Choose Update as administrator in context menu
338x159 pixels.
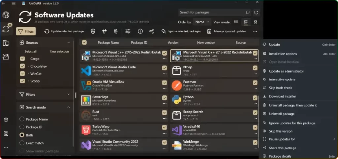[299, 71]
